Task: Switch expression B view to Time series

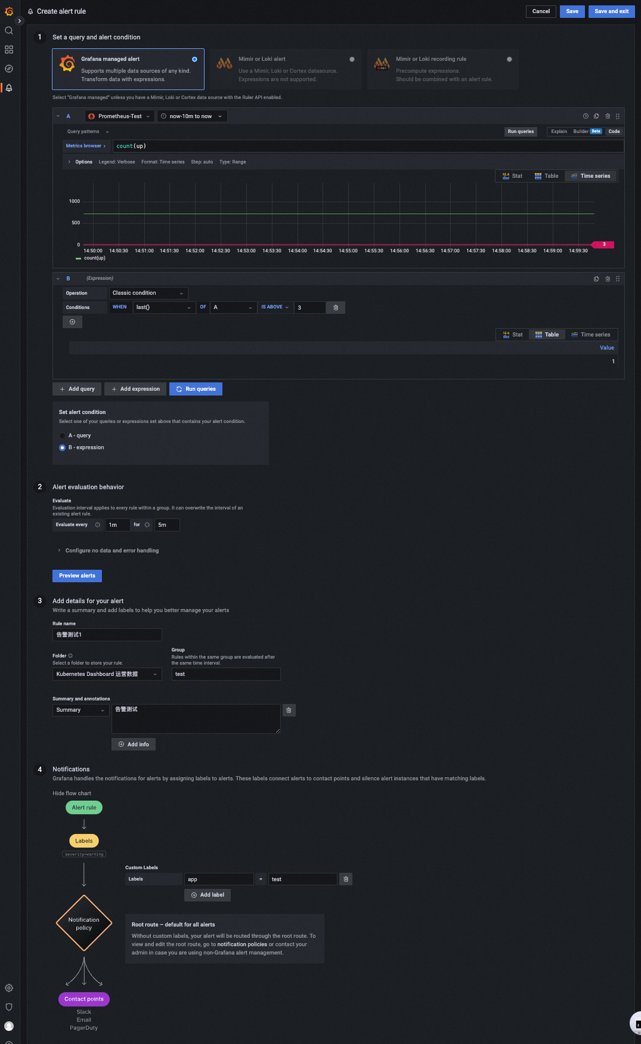Action: [590, 335]
